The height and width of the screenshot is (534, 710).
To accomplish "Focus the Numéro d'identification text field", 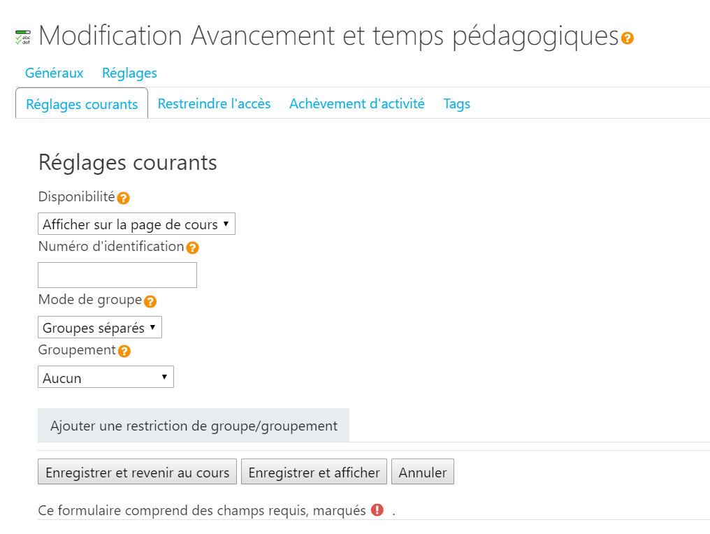I will [117, 275].
